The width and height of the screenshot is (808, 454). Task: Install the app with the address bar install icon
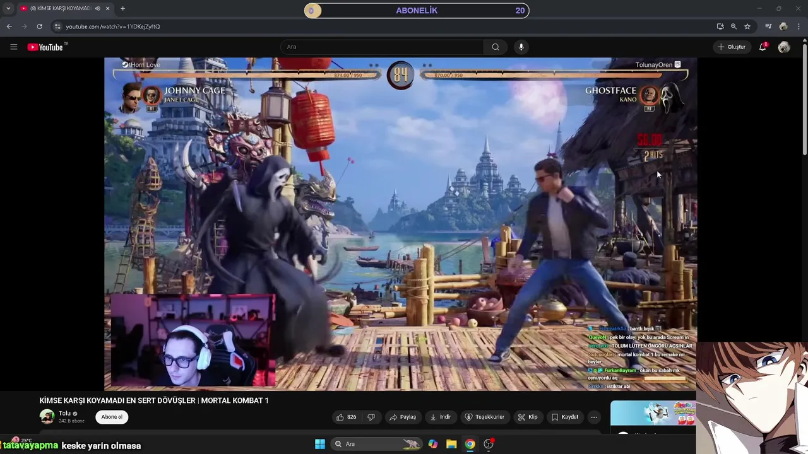720,26
